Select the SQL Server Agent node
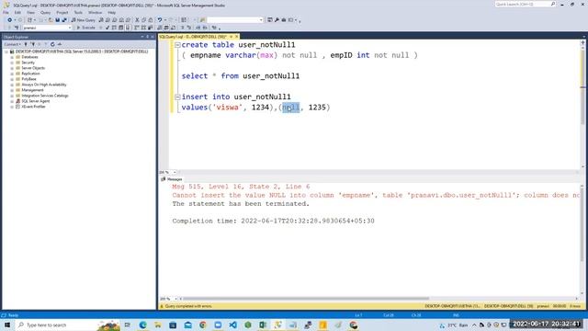Screen dimensions: 588x331 click(x=35, y=101)
